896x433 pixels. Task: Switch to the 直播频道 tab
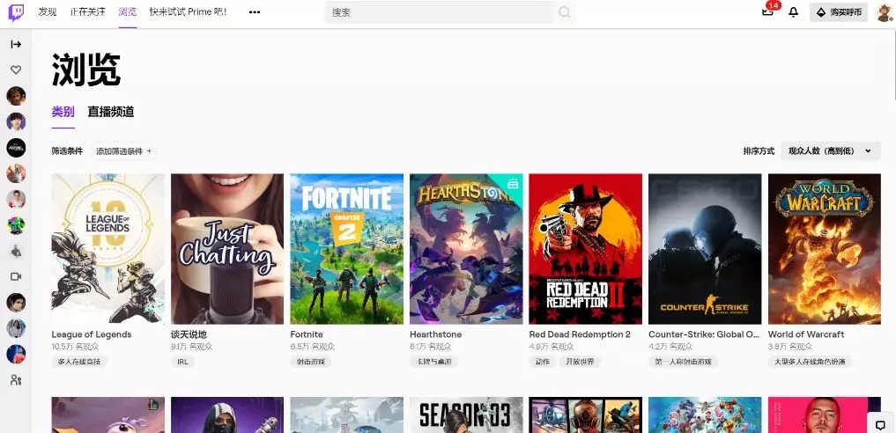click(111, 112)
